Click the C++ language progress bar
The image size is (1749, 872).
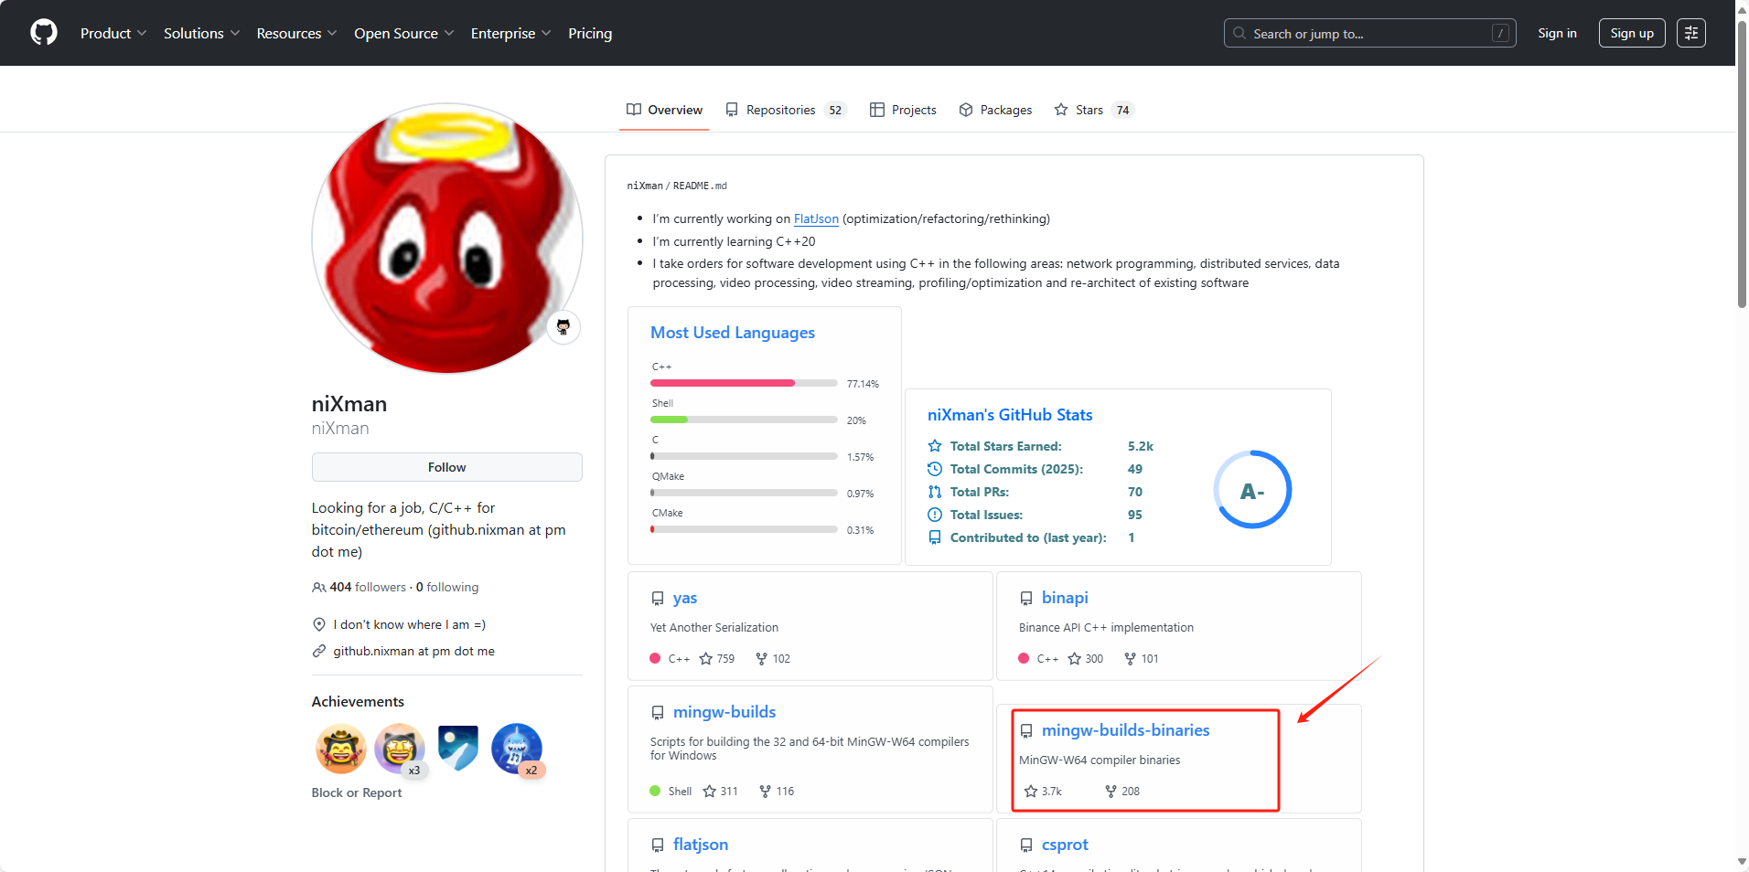[x=744, y=383]
